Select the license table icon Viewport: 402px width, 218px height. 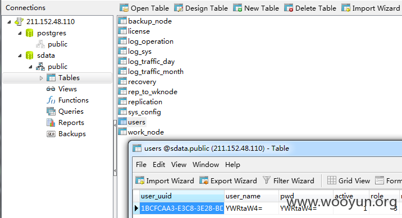click(x=122, y=31)
